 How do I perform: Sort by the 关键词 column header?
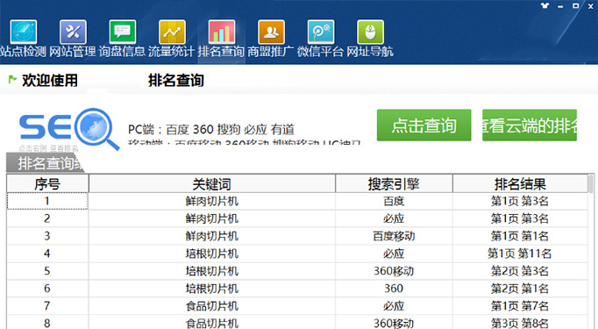pyautogui.click(x=212, y=184)
